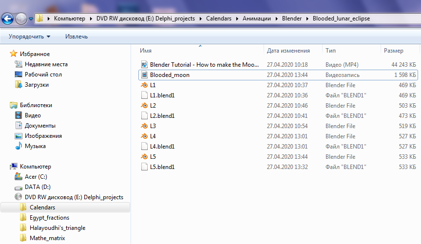Select the Blender file icon for L3
This screenshot has height=244, width=421.
point(144,126)
